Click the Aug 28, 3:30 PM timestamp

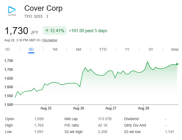click(x=22, y=40)
